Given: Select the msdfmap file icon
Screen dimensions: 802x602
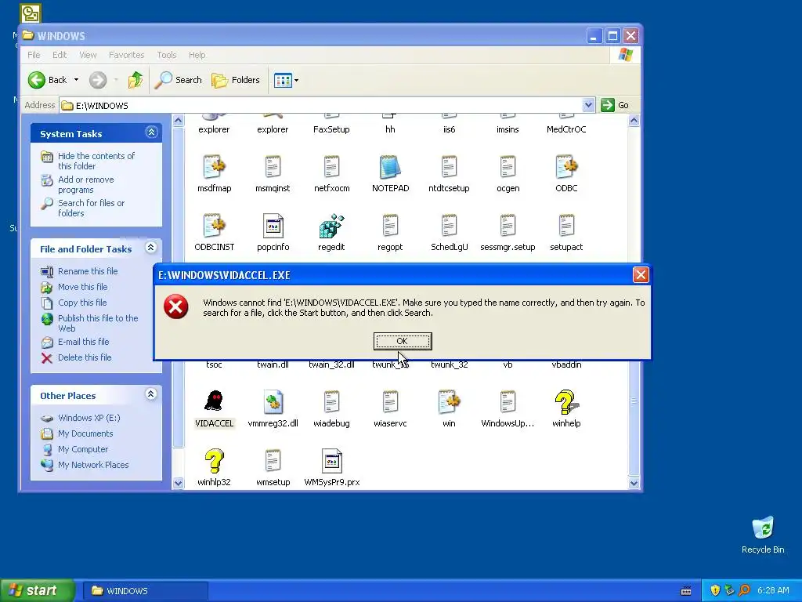Looking at the screenshot, I should 214,167.
